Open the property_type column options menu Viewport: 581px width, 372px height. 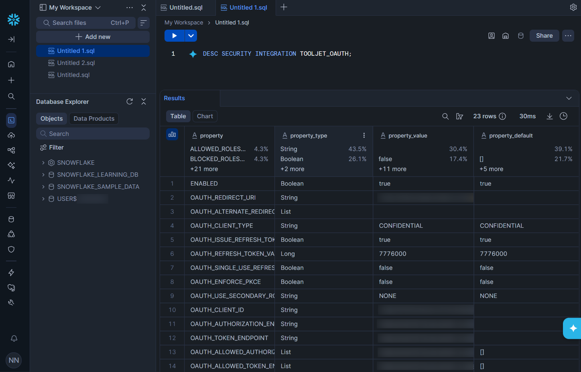pos(364,135)
